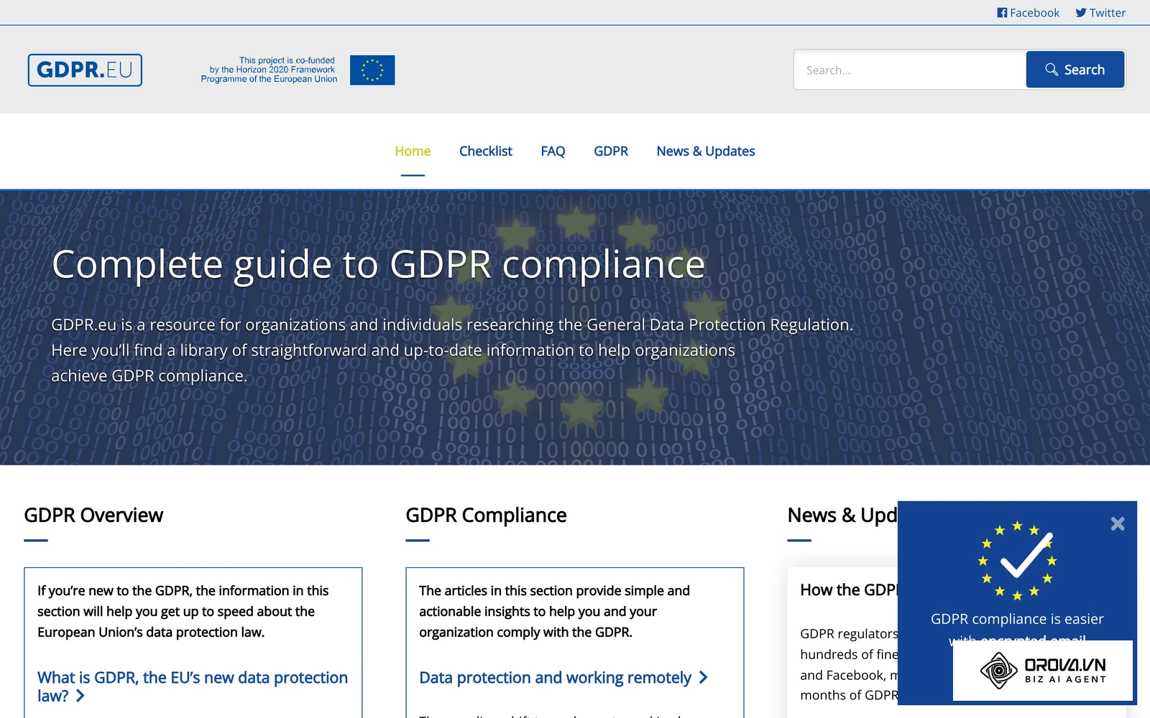Open the Twitter link in the top bar
Image resolution: width=1150 pixels, height=718 pixels.
coord(1100,13)
